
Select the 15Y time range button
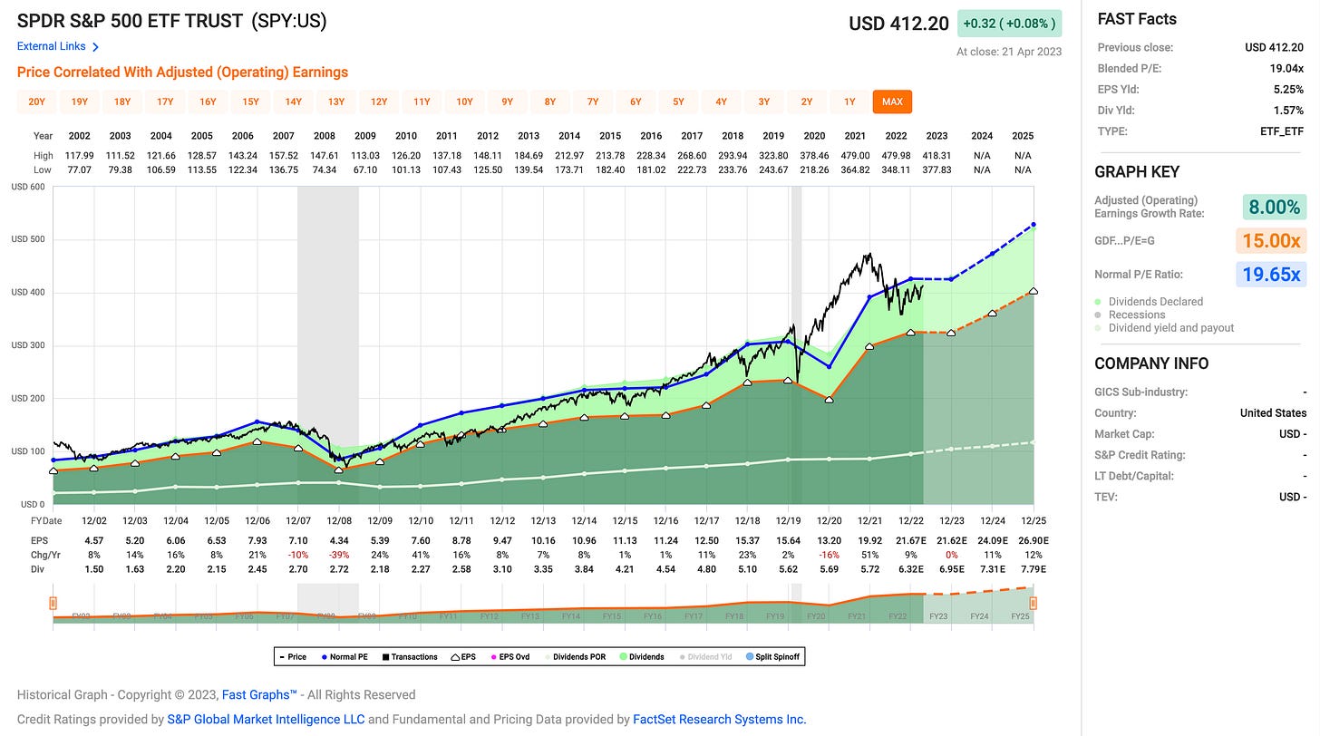click(250, 102)
